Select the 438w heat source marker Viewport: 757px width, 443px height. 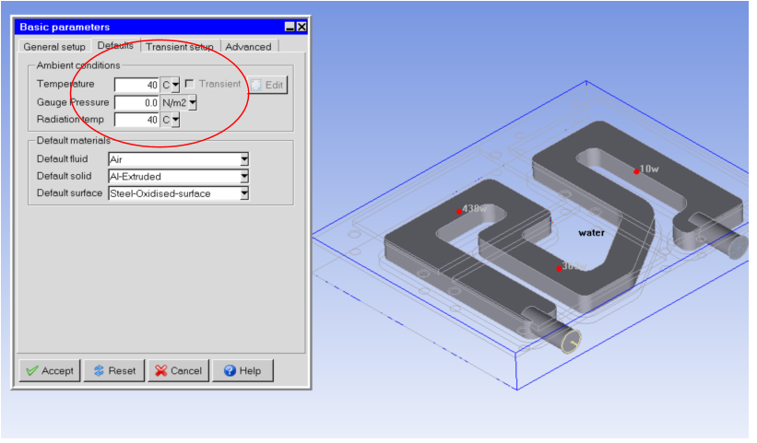(x=458, y=211)
